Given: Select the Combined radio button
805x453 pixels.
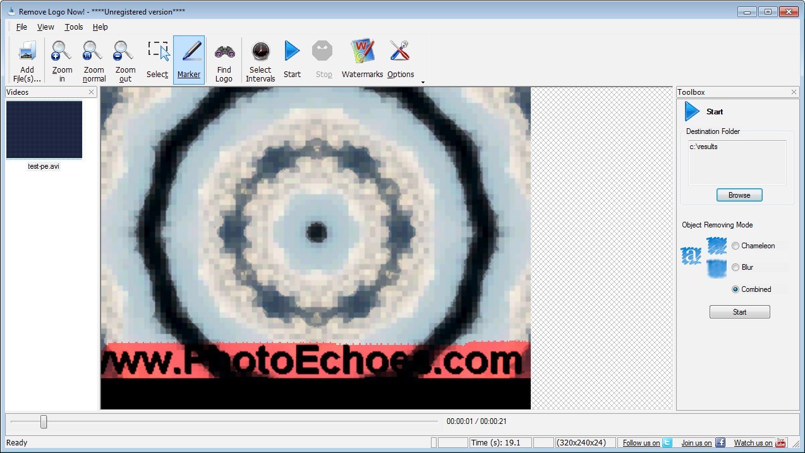Looking at the screenshot, I should coord(735,289).
